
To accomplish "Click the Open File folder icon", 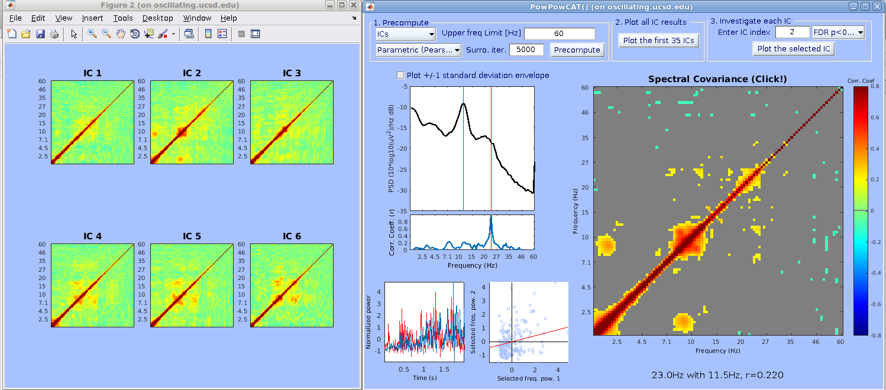I will (x=26, y=34).
